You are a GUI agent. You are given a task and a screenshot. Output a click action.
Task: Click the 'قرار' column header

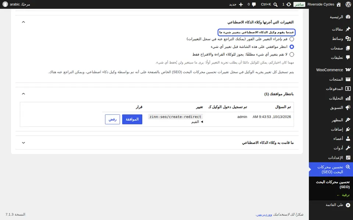[139, 107]
